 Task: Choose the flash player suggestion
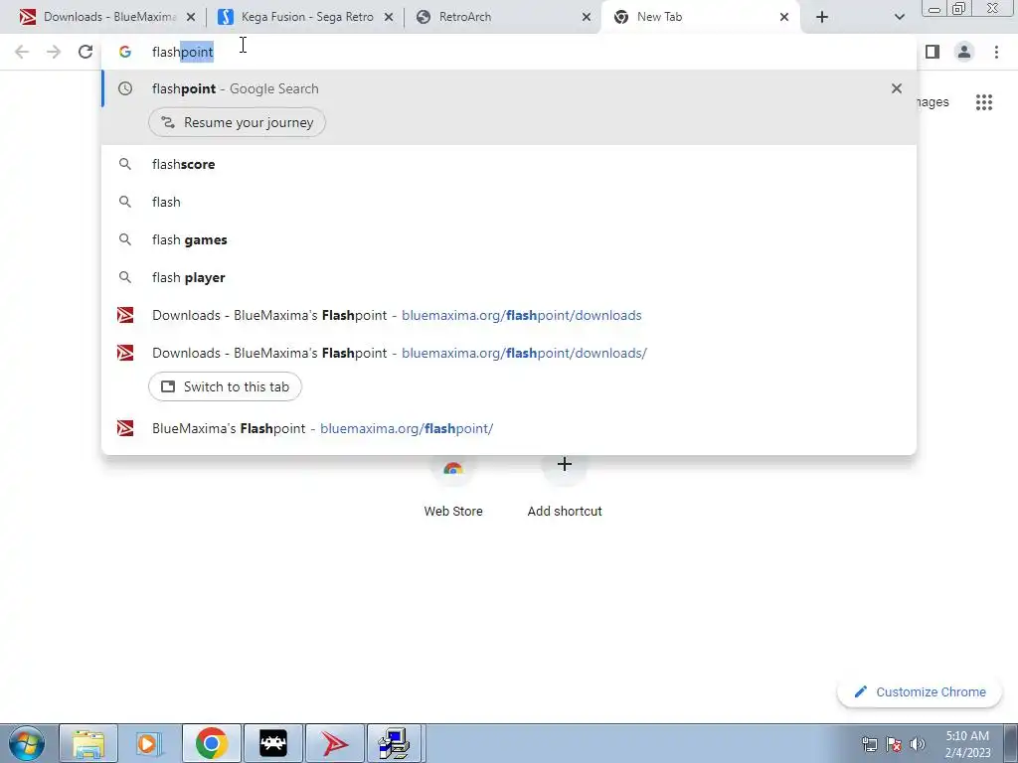click(x=510, y=277)
